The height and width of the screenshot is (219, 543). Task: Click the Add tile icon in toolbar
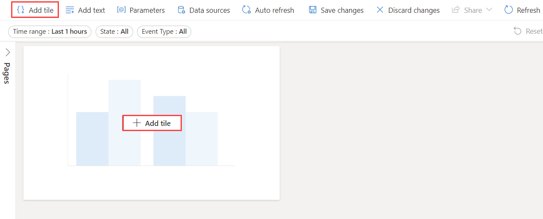(20, 10)
